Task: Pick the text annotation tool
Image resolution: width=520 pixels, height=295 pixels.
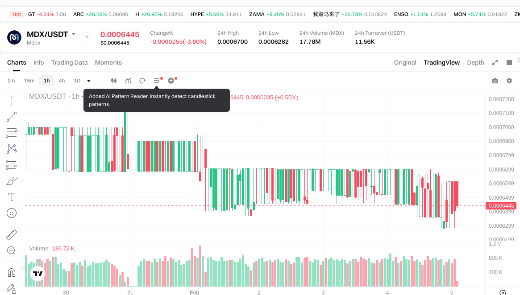Action: click(12, 197)
